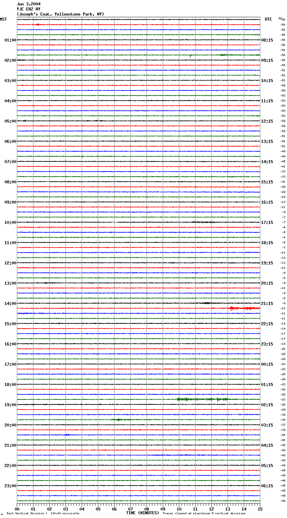Viewport: 287px width, 518px height.
Task: Click the 13:15 UTC time label
Action: [267, 141]
